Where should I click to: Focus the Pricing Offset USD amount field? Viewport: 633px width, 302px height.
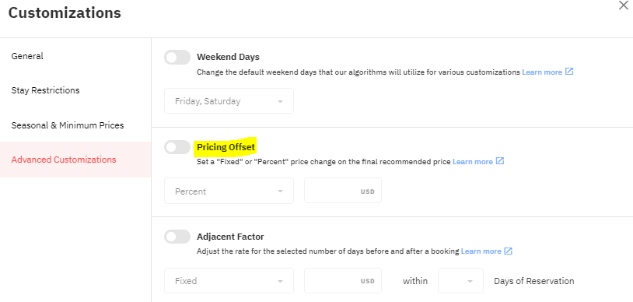[343, 191]
